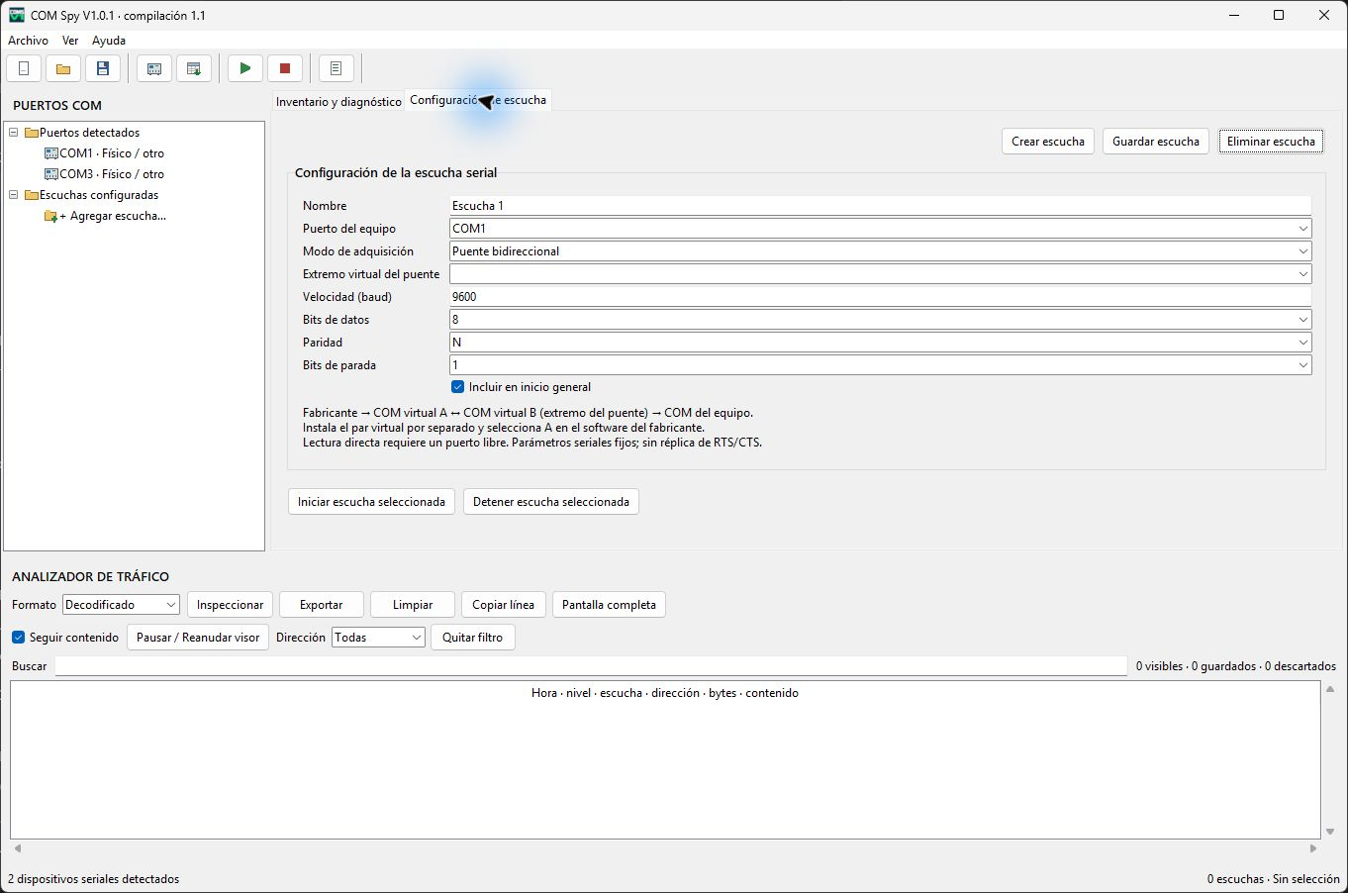Click Iniciar escucha seleccionada
The width and height of the screenshot is (1348, 893).
pos(371,502)
